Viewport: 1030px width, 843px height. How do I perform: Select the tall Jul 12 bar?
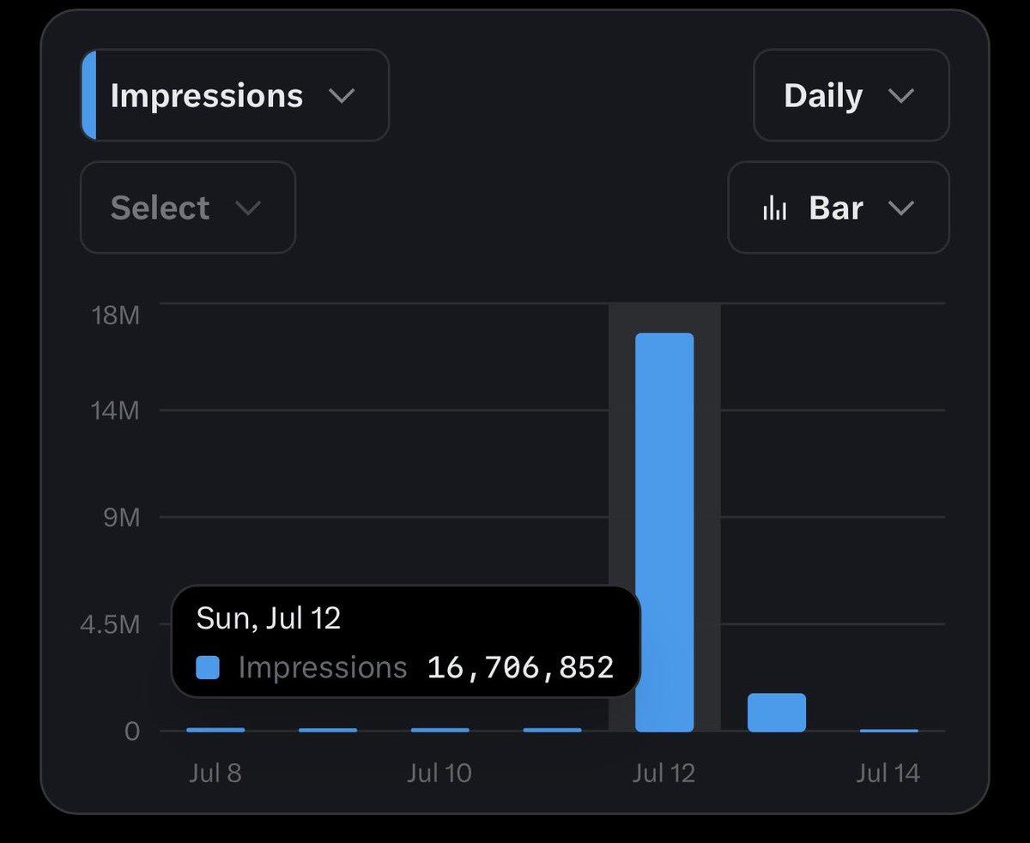click(x=664, y=533)
